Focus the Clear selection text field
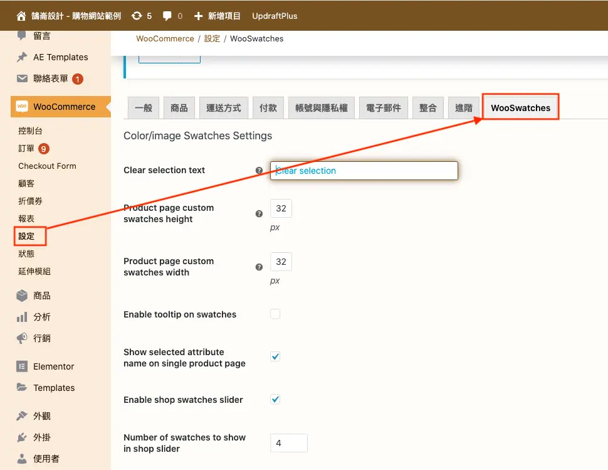 [x=364, y=171]
